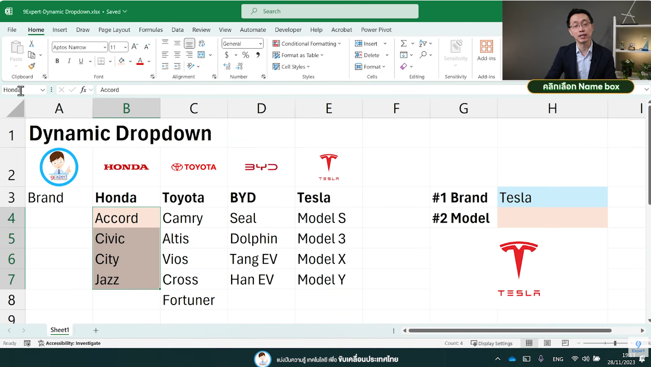The height and width of the screenshot is (367, 651).
Task: Increase indent in Alignment group
Action: [177, 66]
